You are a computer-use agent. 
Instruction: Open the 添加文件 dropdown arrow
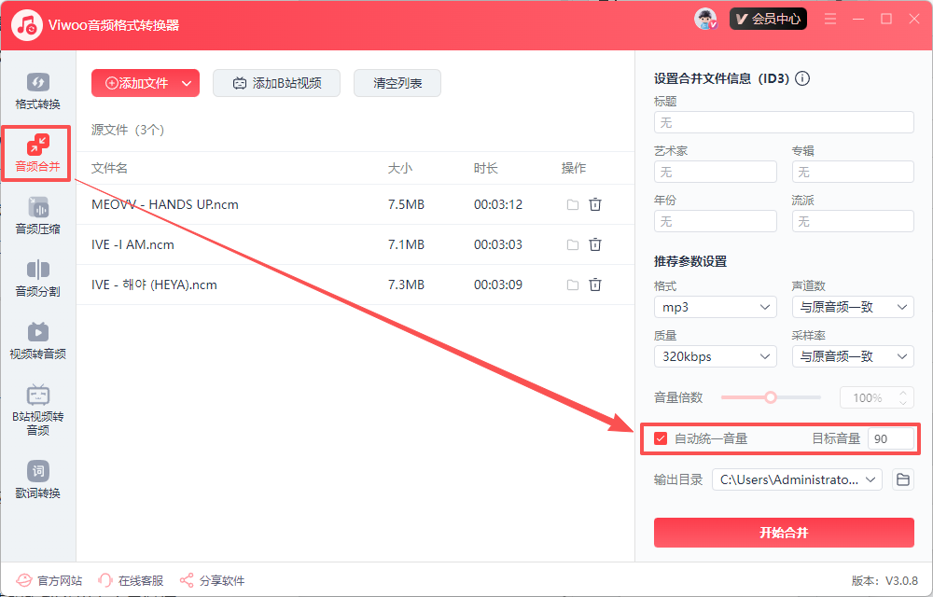[187, 83]
